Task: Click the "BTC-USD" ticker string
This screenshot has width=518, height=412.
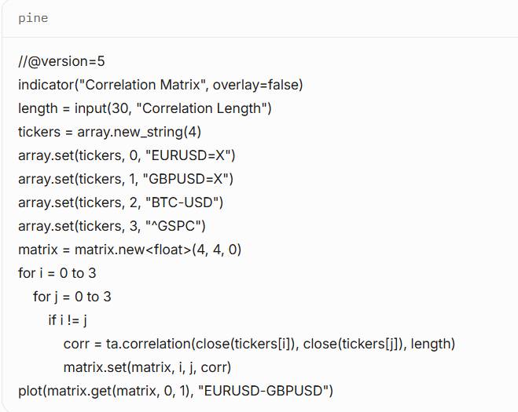Action: pyautogui.click(x=186, y=202)
